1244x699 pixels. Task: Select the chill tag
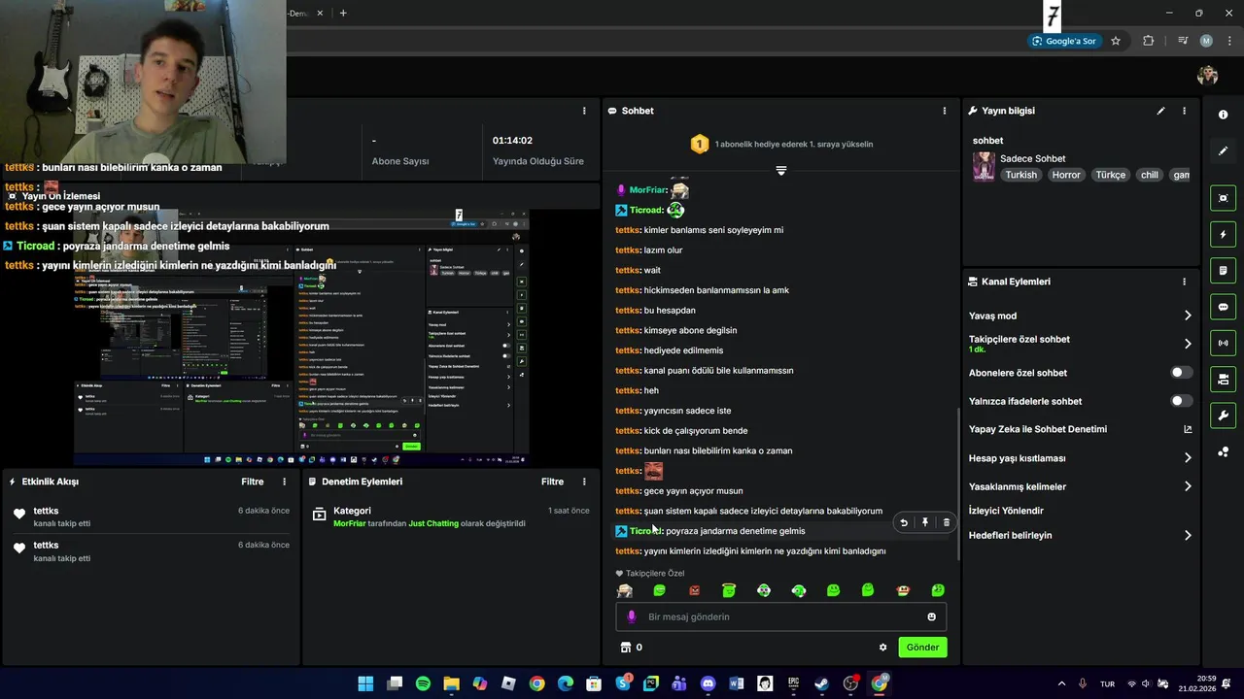[1150, 175]
